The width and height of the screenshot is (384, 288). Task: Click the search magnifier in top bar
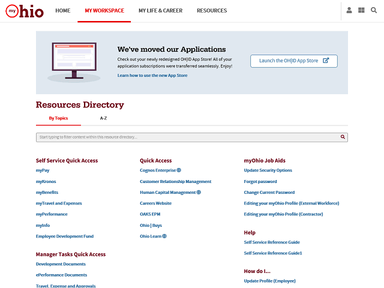373,10
